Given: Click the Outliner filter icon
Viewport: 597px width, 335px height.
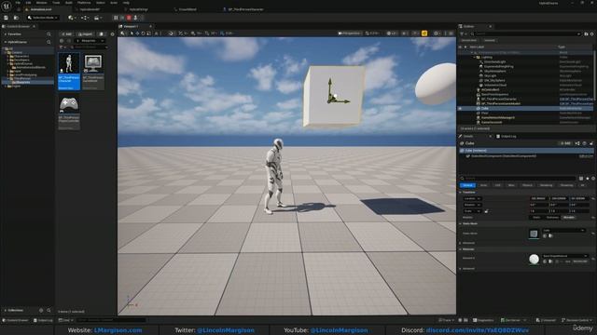Looking at the screenshot, I should [463, 33].
